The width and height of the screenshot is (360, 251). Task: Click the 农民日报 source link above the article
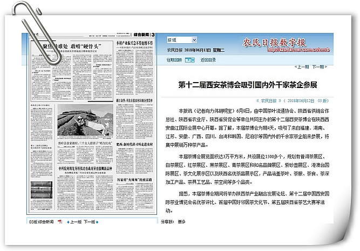(x=269, y=101)
